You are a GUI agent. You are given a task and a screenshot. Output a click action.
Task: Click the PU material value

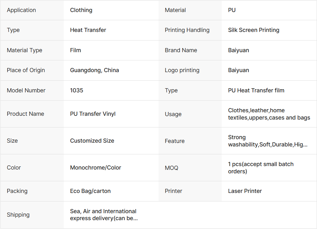[x=232, y=10]
